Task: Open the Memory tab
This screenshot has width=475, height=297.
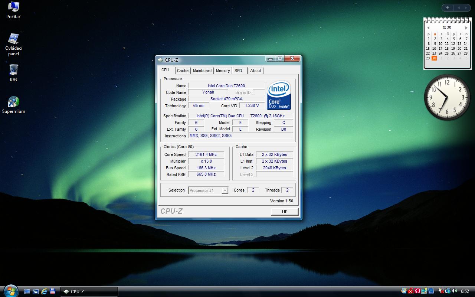Action: click(x=223, y=71)
